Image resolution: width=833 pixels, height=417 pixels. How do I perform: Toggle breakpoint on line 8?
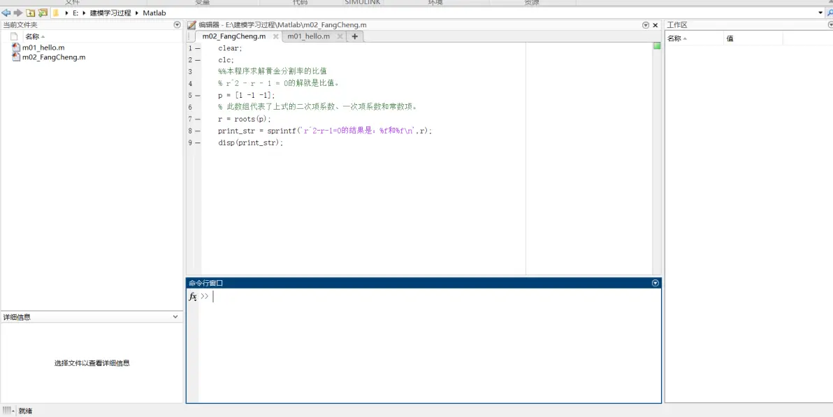click(x=198, y=131)
